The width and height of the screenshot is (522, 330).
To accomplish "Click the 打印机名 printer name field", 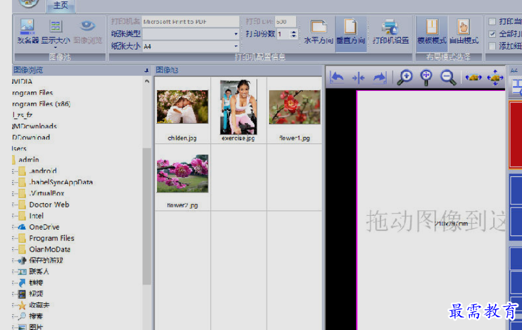I will (x=191, y=22).
